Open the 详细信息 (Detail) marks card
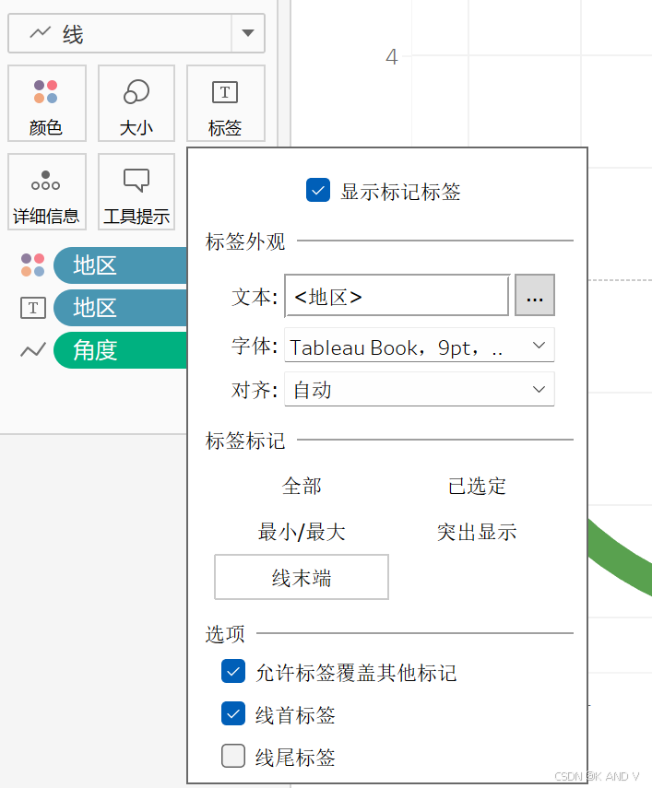652x788 pixels. [47, 192]
